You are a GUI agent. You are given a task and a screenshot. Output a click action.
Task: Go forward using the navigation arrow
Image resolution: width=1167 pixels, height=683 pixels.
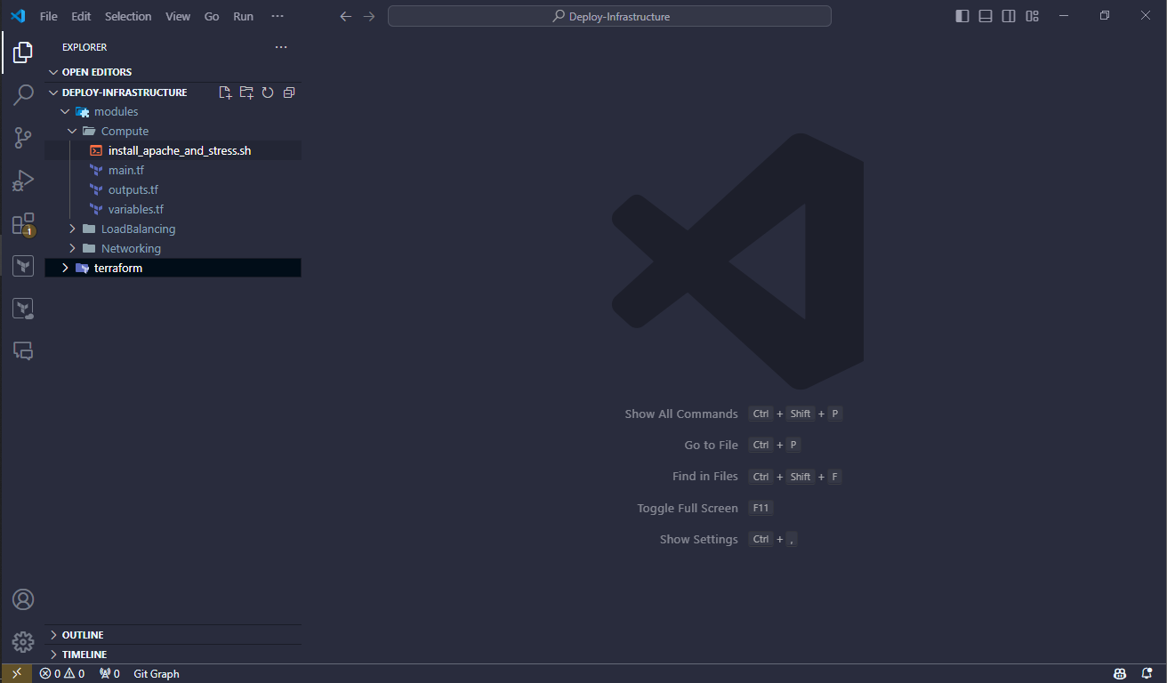(369, 16)
